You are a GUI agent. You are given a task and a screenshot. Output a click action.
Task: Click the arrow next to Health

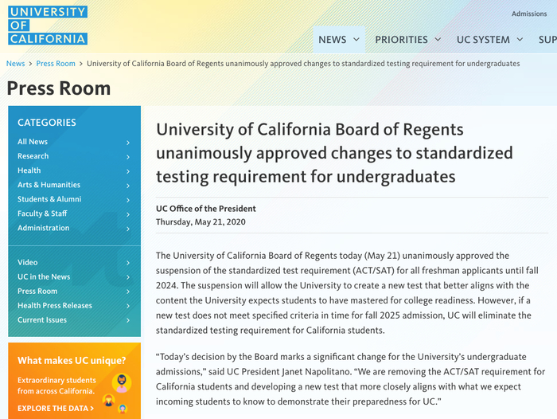click(x=128, y=171)
